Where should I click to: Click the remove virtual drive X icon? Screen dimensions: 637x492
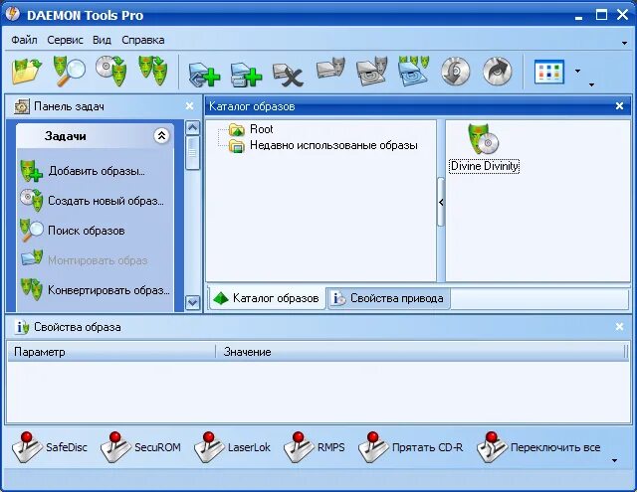point(288,74)
